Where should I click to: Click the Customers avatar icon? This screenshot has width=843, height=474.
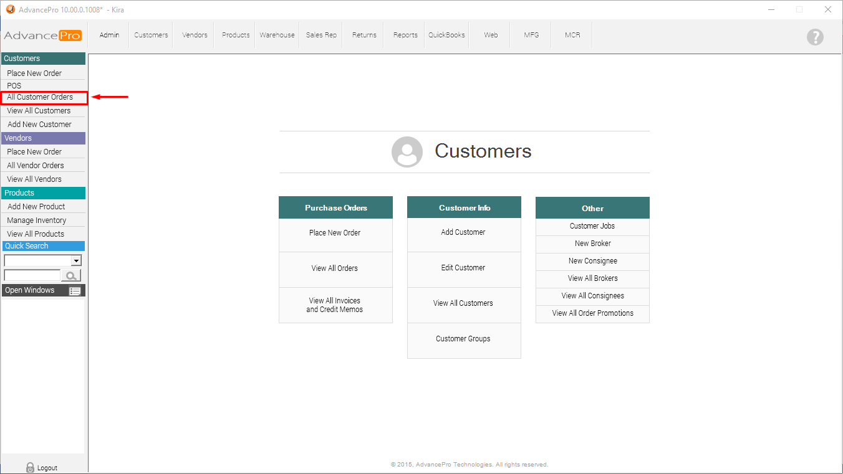(x=407, y=151)
